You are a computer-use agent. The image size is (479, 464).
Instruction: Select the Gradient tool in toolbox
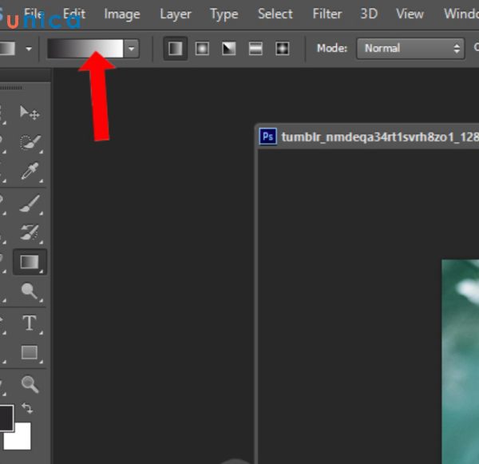coord(30,262)
